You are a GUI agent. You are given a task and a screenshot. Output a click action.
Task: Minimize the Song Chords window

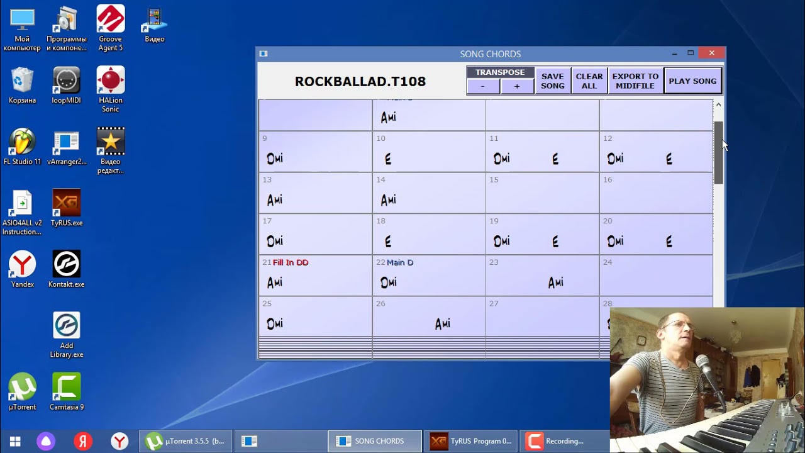tap(674, 53)
